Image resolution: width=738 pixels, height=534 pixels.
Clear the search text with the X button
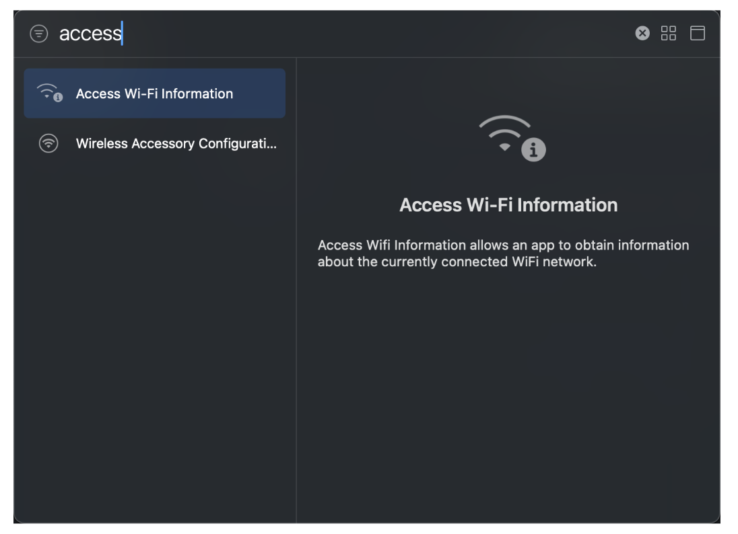pos(643,33)
